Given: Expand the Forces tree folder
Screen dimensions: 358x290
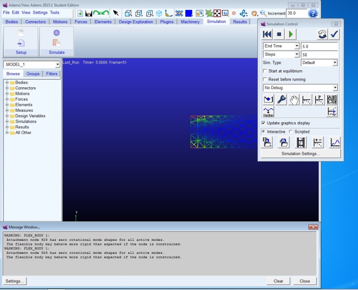Looking at the screenshot, I should 7,99.
